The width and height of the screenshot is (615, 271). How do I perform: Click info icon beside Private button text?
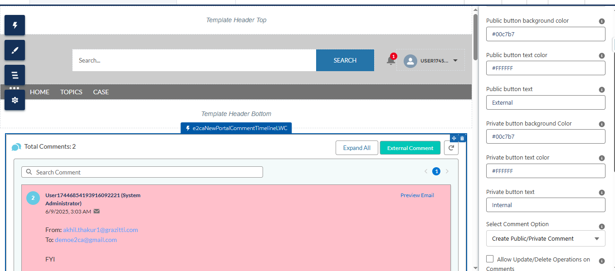[601, 192]
